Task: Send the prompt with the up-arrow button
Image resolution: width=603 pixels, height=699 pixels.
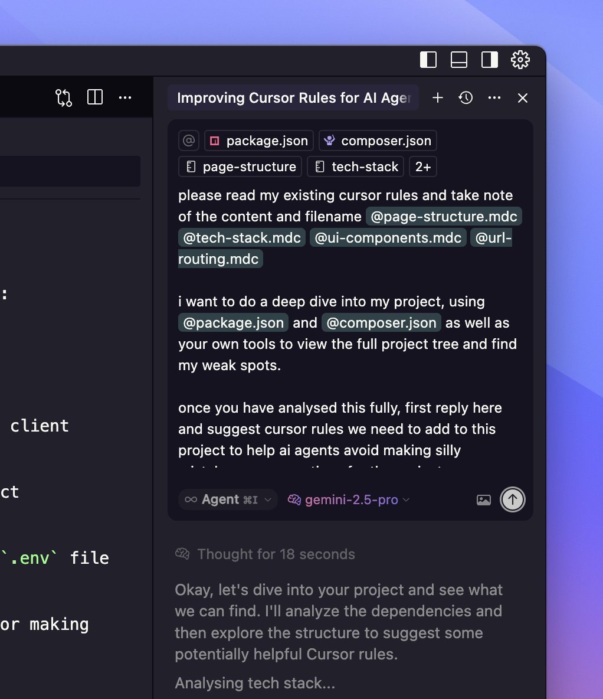Action: 513,499
